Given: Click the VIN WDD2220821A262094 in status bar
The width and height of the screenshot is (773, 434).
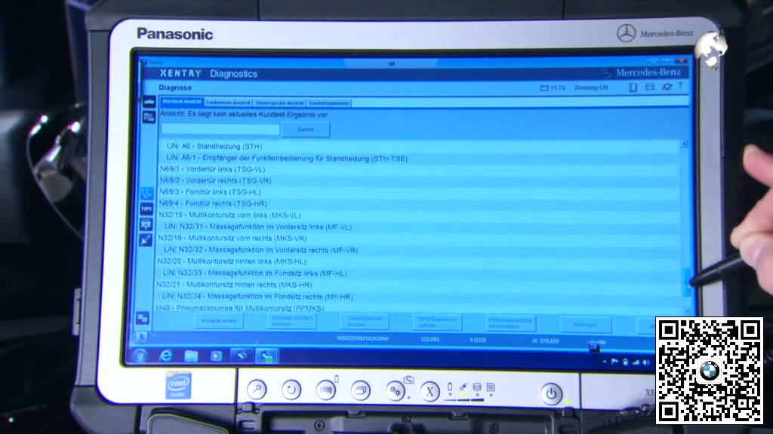Looking at the screenshot, I should click(x=362, y=338).
